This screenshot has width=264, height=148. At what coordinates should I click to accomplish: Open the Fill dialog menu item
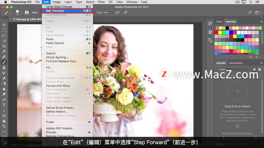point(67,68)
